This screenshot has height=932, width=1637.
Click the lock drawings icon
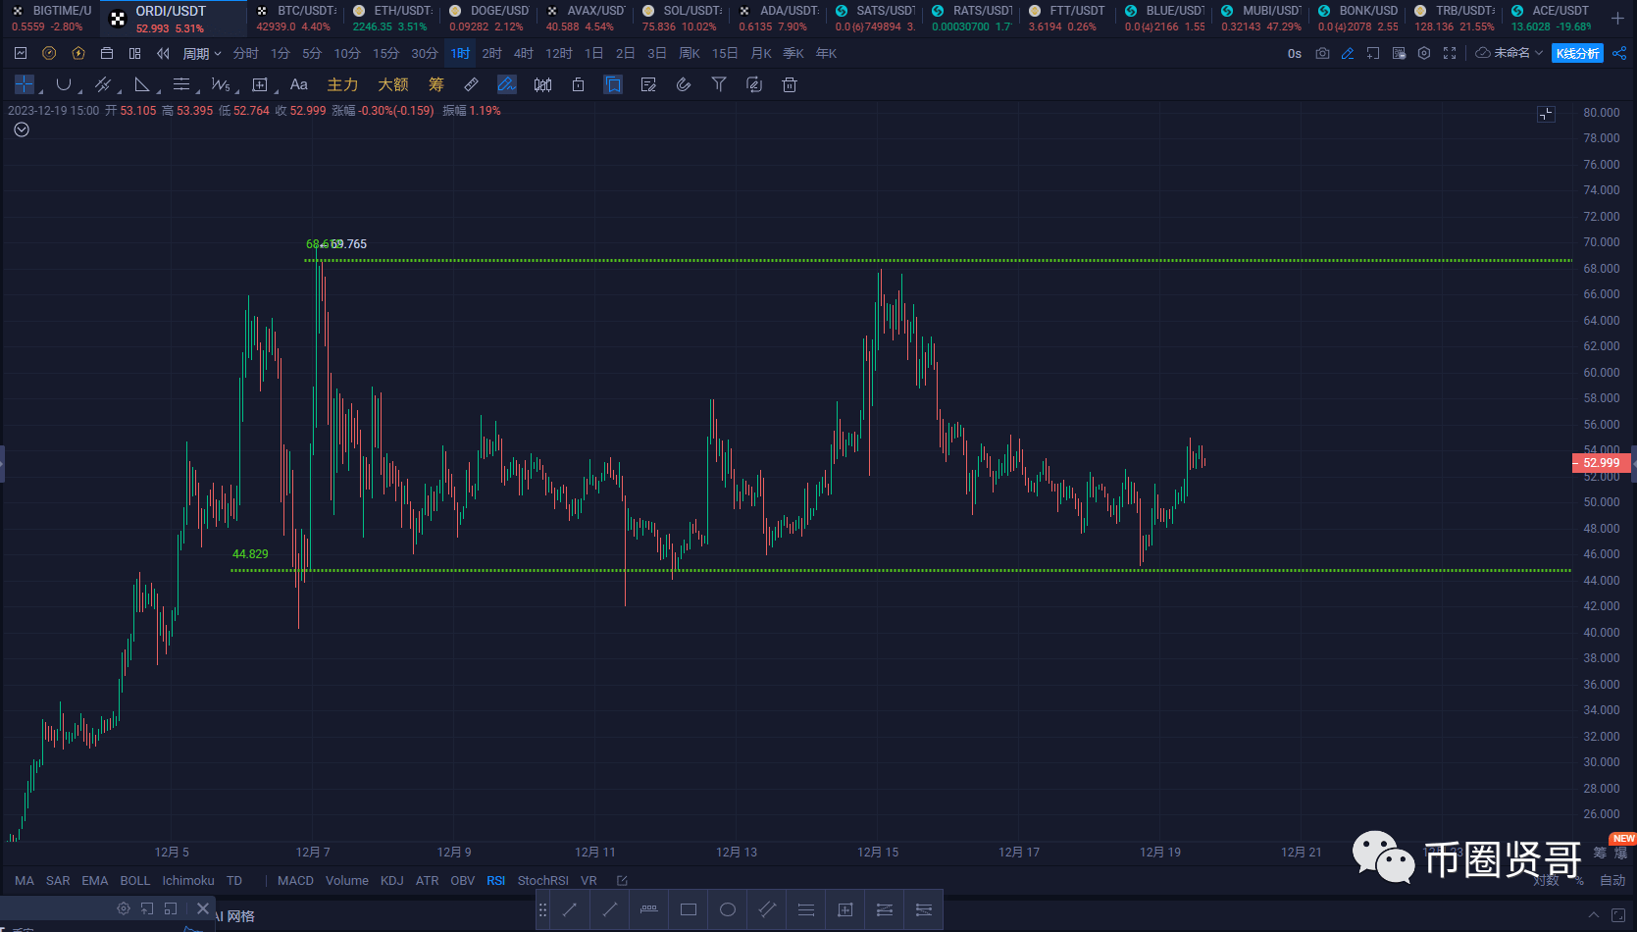tap(578, 84)
